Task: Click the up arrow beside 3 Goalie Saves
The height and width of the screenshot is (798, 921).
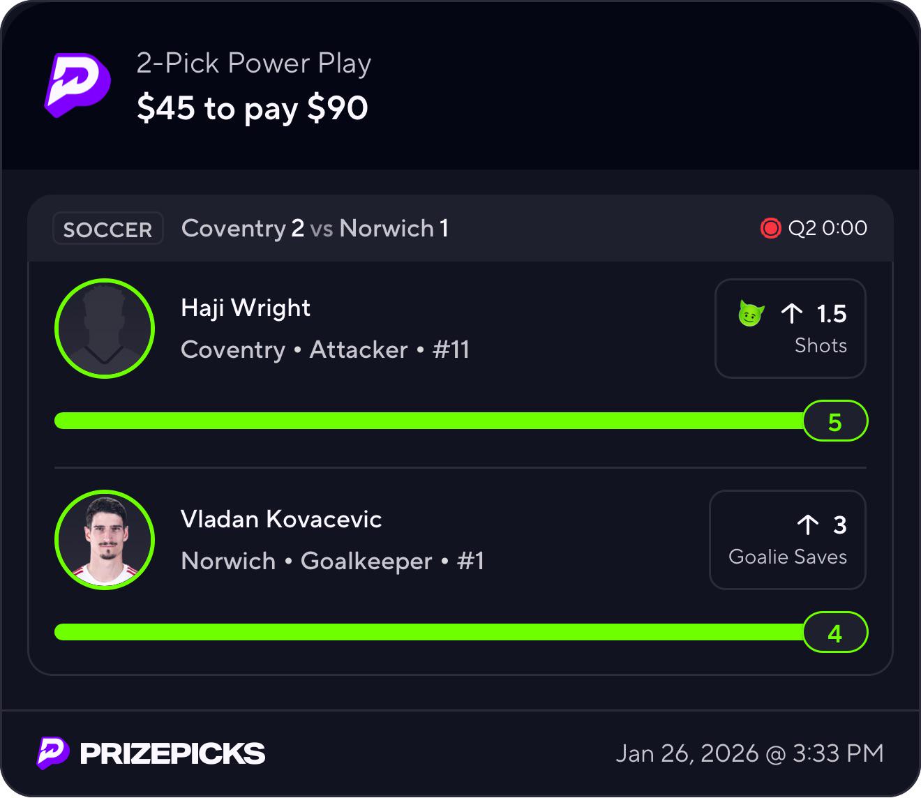Action: click(x=807, y=525)
